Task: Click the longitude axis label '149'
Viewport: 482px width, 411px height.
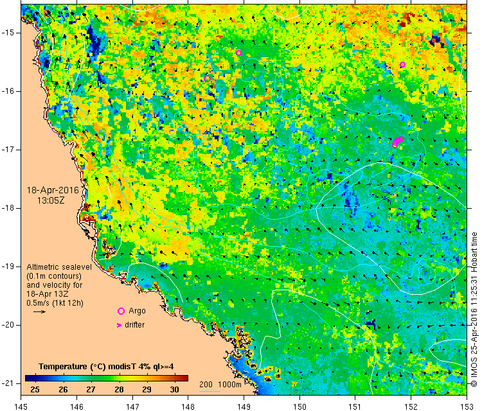Action: (244, 407)
